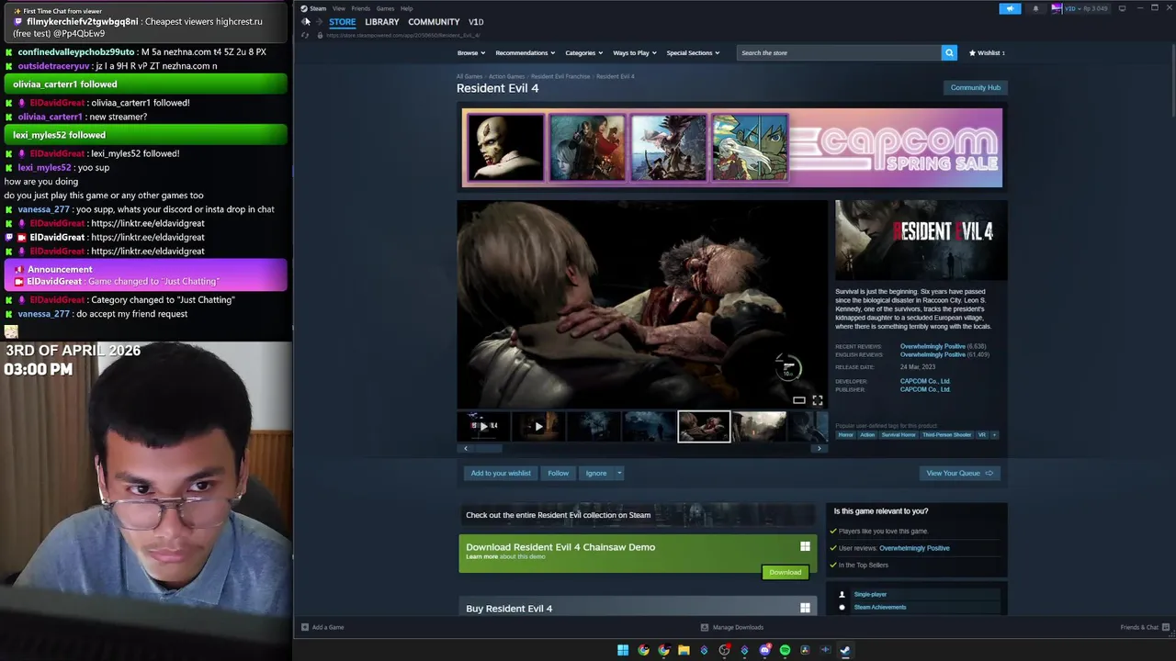This screenshot has height=661, width=1176.
Task: Open File Explorer from taskbar
Action: [684, 650]
